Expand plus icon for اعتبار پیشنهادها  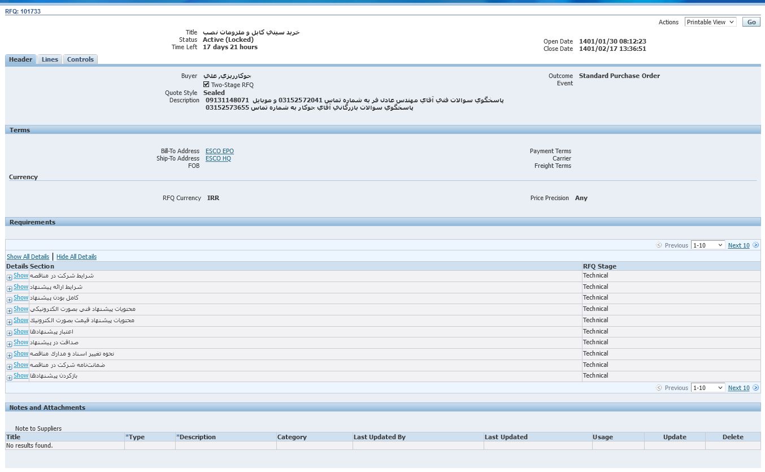tap(9, 334)
